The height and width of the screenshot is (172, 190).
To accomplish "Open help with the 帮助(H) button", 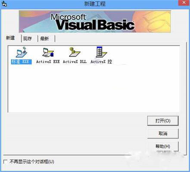I will 163,146.
